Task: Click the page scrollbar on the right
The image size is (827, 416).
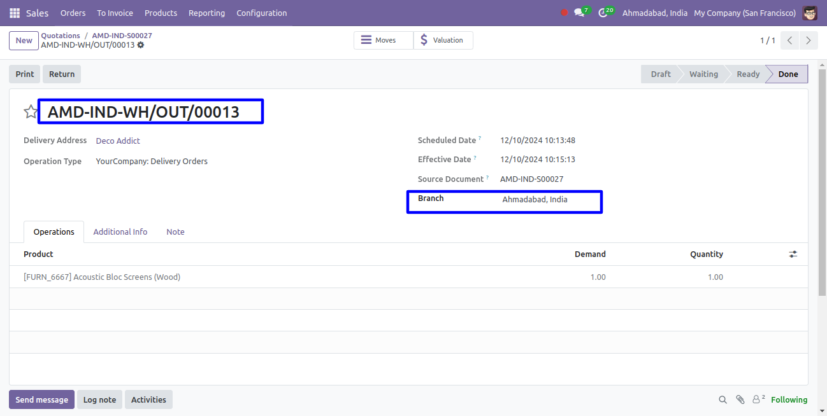Action: point(822,191)
